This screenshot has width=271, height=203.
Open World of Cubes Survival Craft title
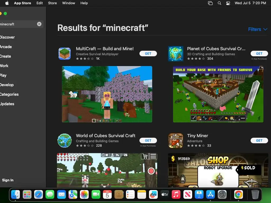point(106,136)
